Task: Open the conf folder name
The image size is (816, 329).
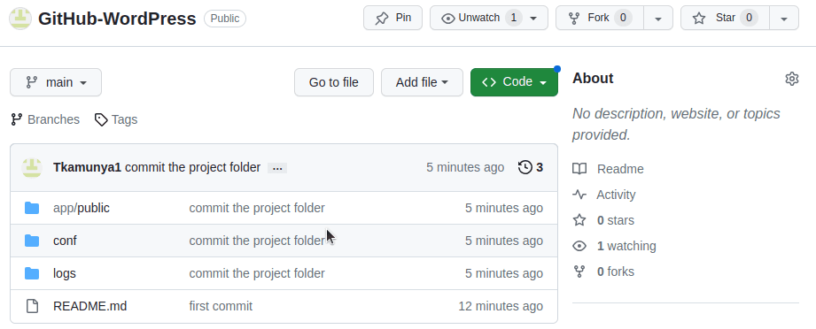Action: tap(65, 241)
